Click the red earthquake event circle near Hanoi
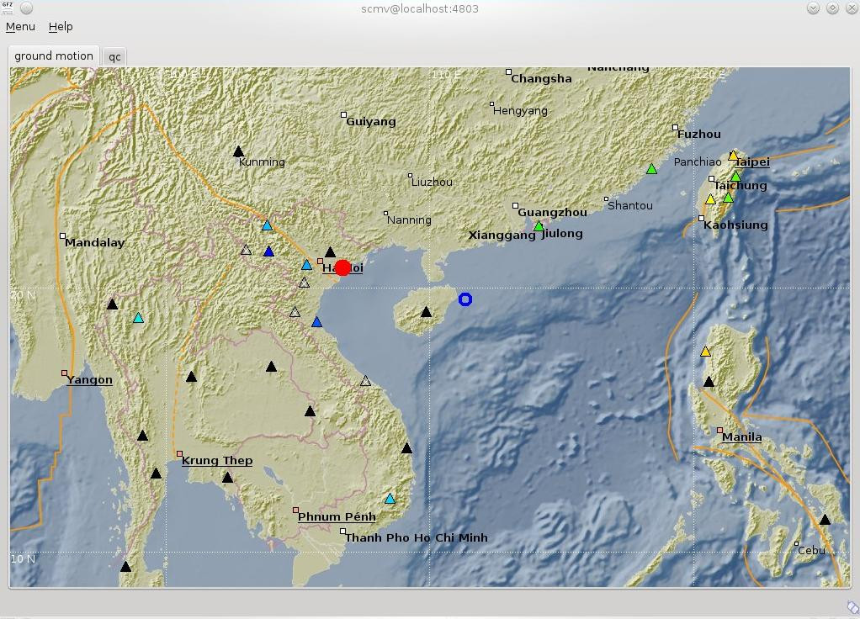860x619 pixels. tap(342, 268)
